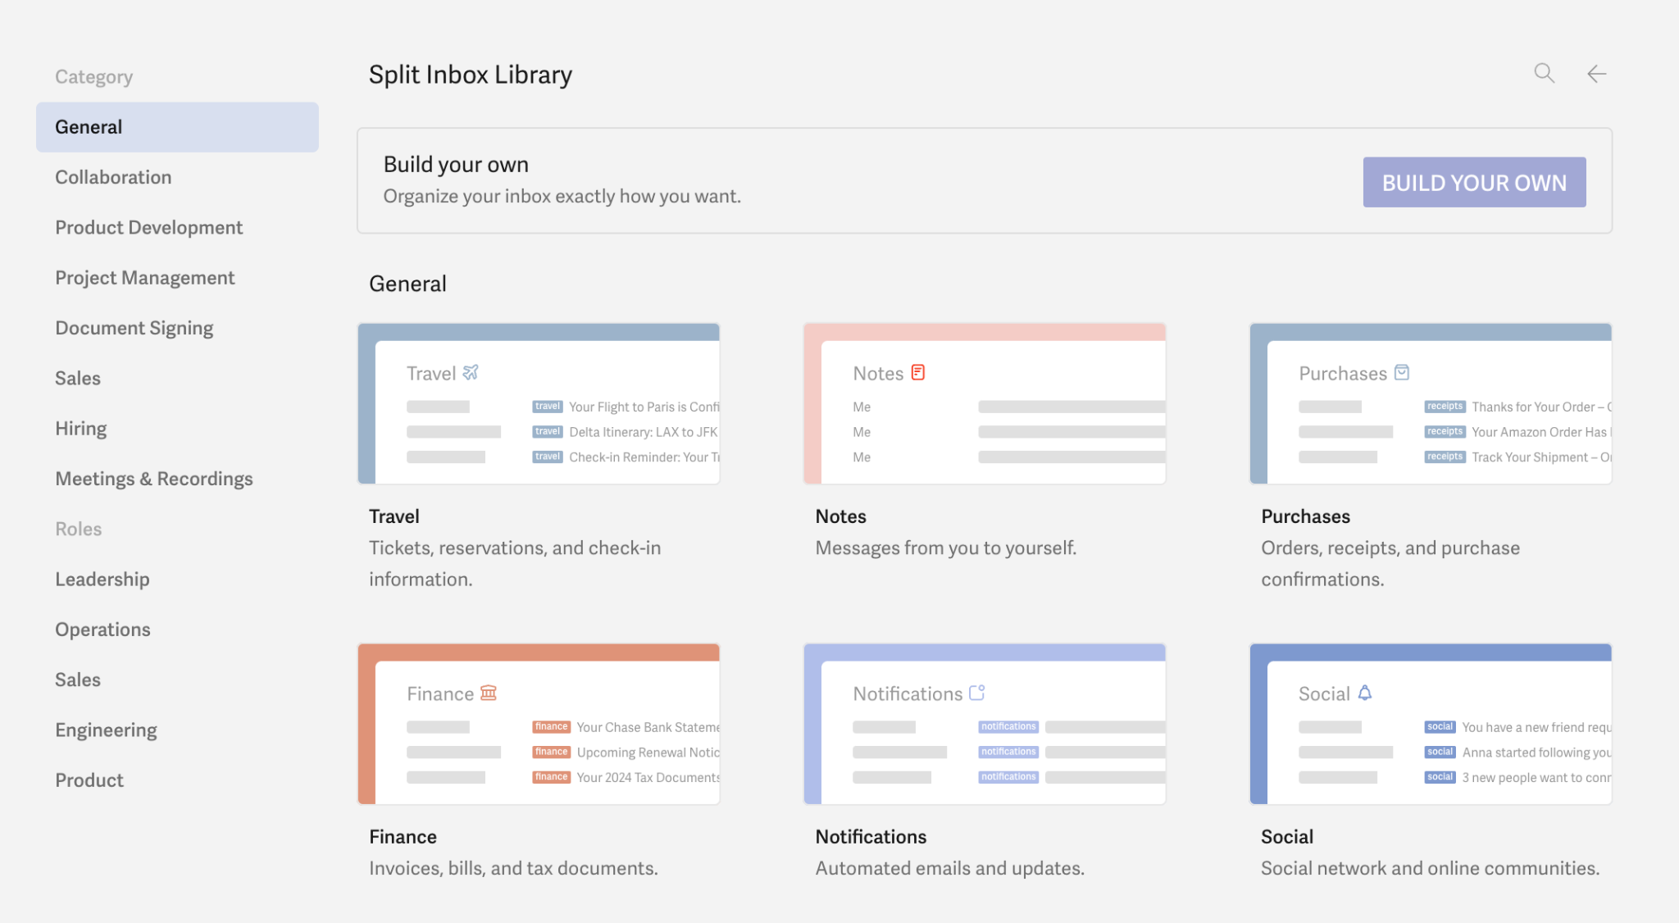Click the bank icon on the Finance card
Viewport: 1679px width, 923px height.
(489, 693)
